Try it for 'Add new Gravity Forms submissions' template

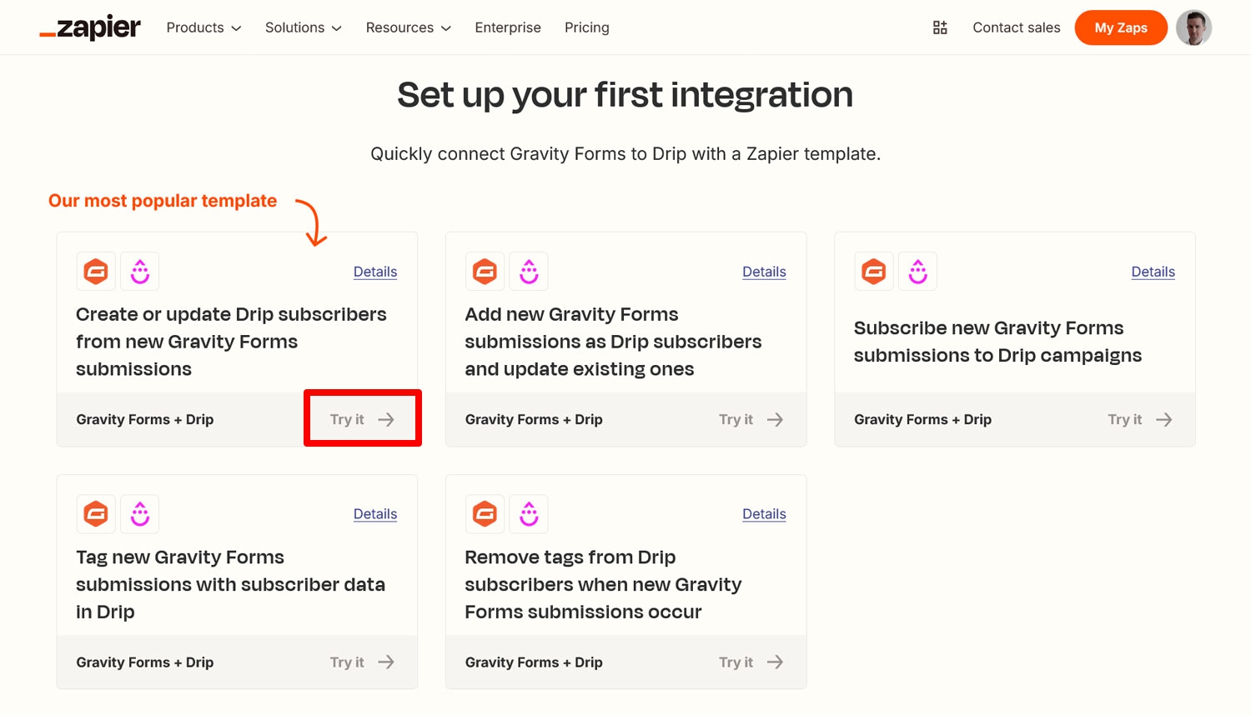point(751,419)
